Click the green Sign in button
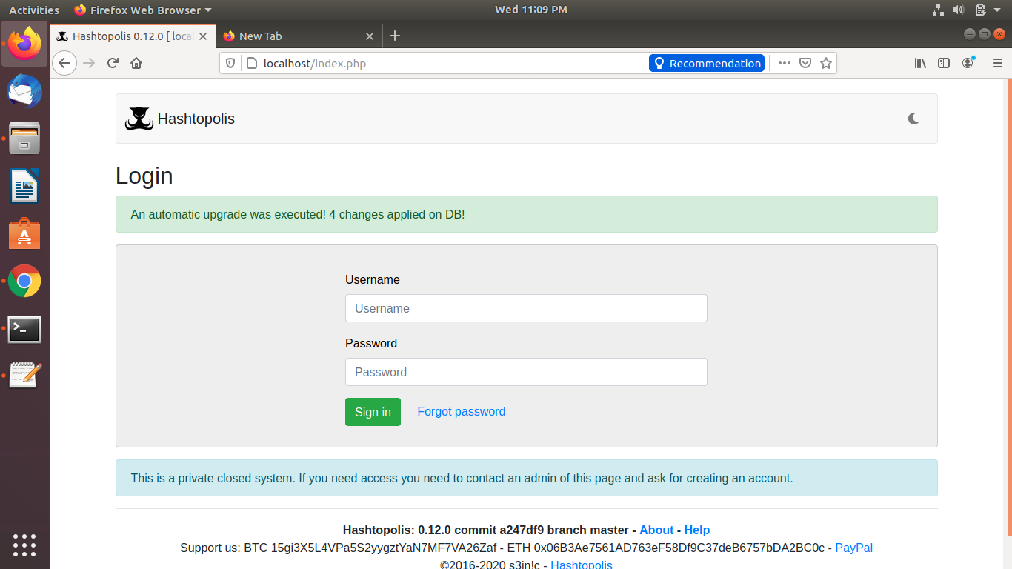Viewport: 1012px width, 569px height. 373,412
